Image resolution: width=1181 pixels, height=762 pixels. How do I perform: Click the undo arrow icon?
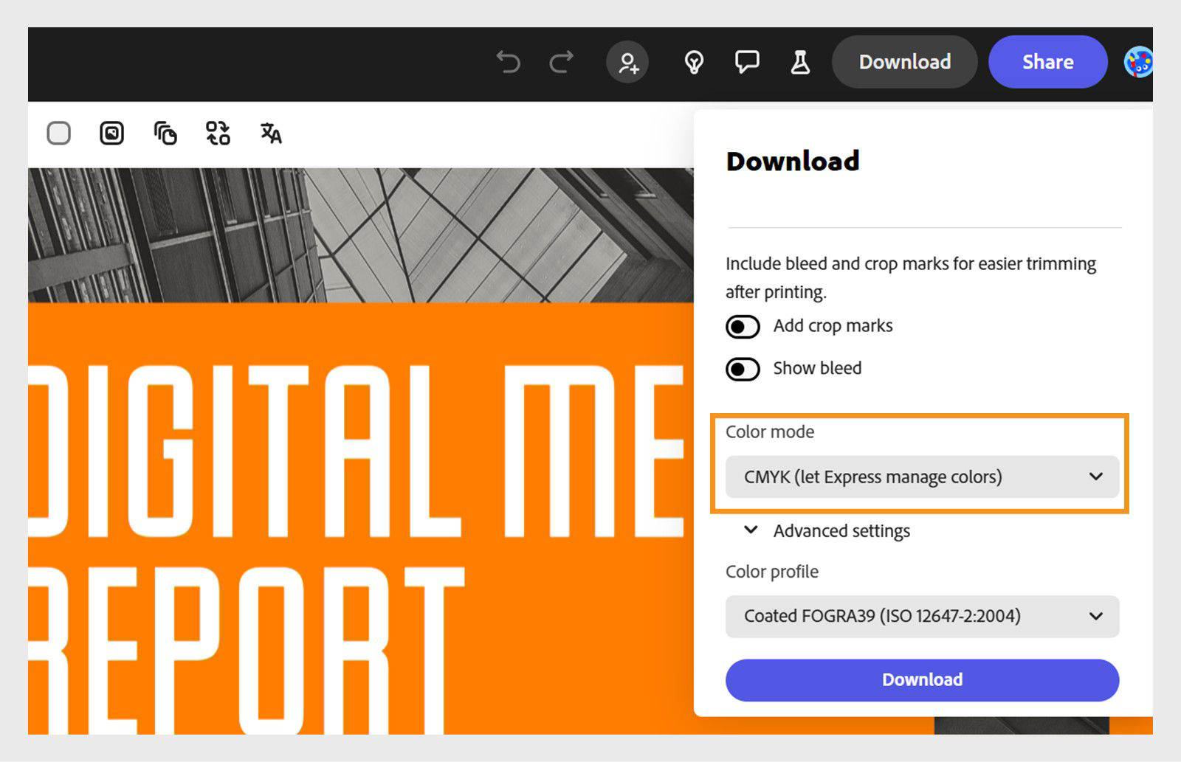[508, 62]
